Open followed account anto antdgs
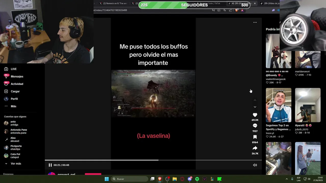This screenshot has width=326, height=183. (x=11, y=123)
